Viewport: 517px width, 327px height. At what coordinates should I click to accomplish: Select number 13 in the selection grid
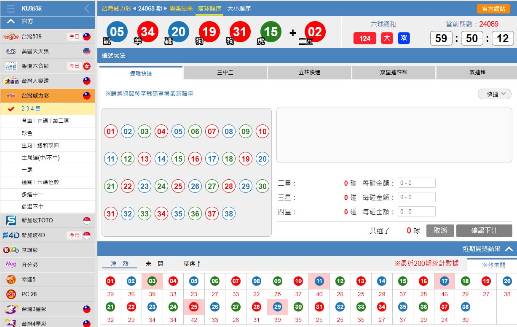pos(145,159)
